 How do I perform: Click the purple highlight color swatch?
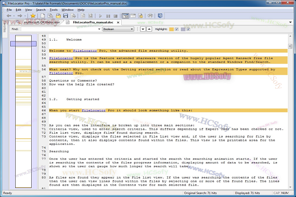[183, 29]
